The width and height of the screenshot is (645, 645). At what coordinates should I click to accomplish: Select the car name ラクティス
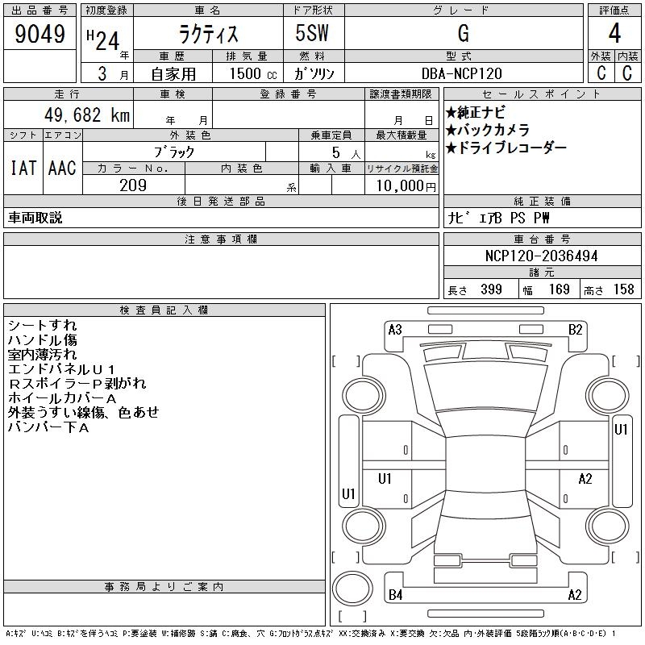(209, 34)
